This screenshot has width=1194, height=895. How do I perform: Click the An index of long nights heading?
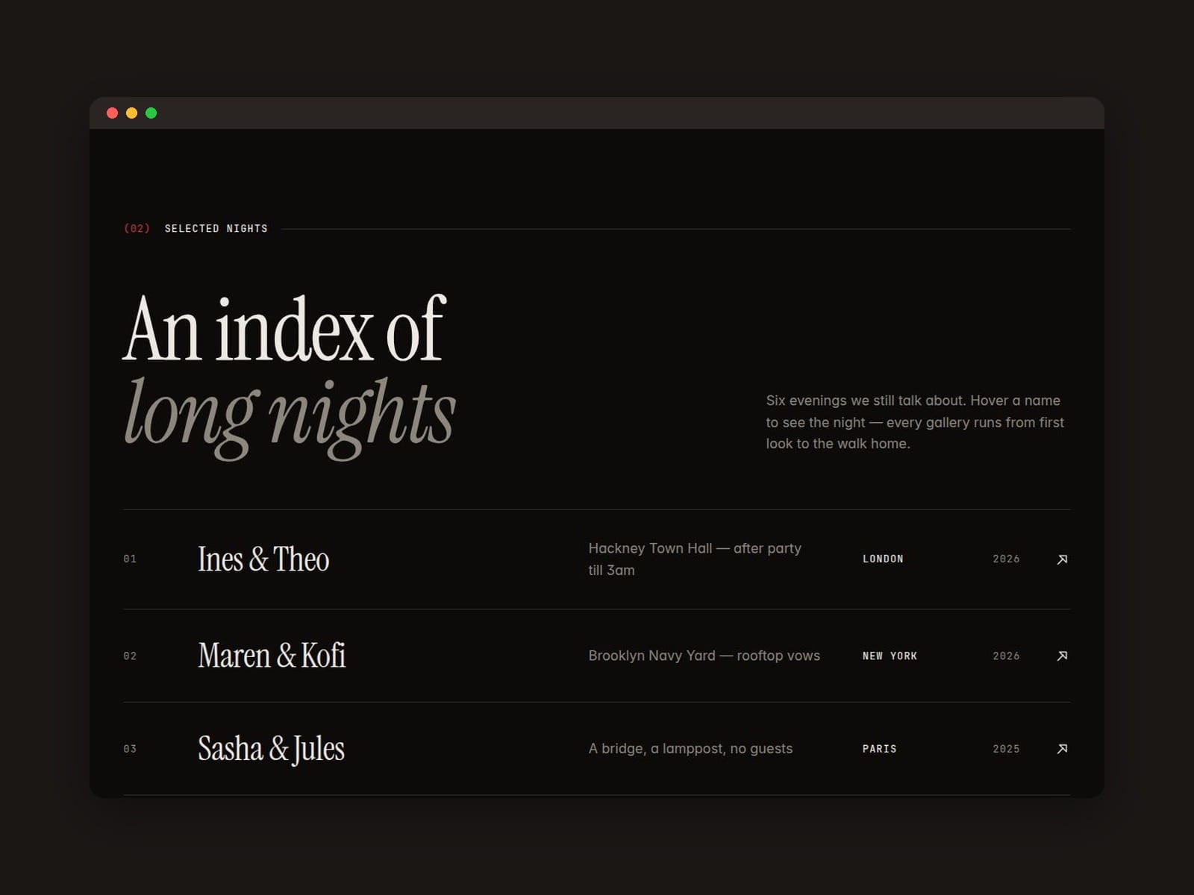coord(290,377)
